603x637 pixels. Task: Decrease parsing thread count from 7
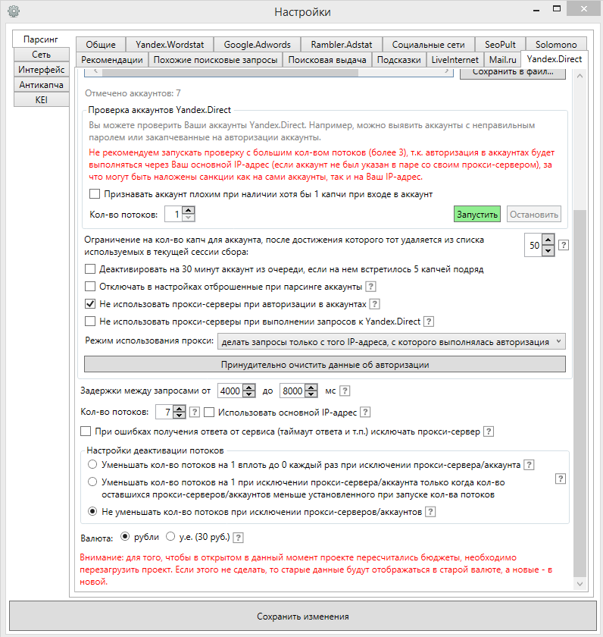tap(179, 416)
